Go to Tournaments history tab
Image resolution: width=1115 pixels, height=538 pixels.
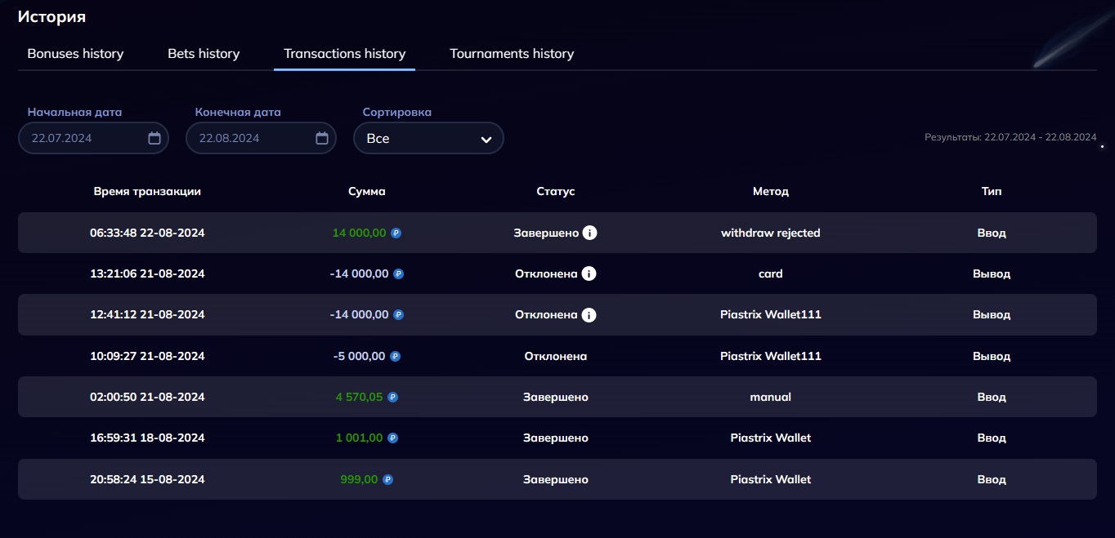512,54
